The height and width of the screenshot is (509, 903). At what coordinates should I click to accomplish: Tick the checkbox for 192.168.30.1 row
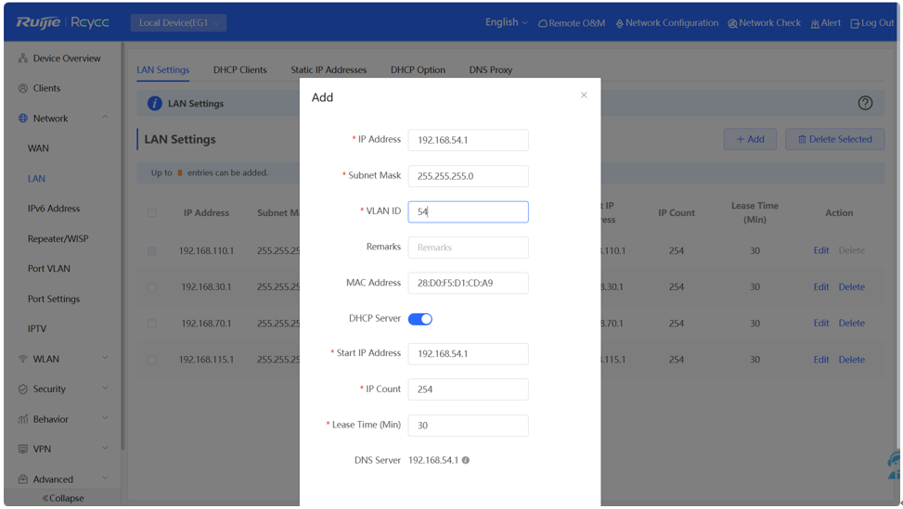click(x=152, y=287)
